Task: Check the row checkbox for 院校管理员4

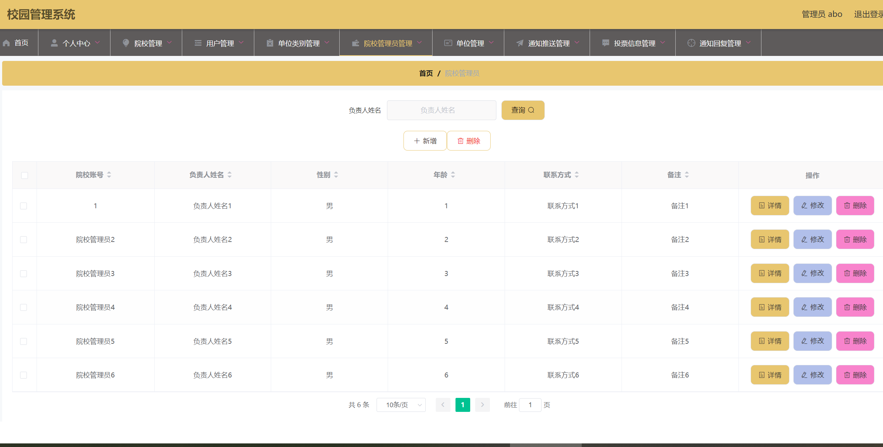Action: point(24,307)
